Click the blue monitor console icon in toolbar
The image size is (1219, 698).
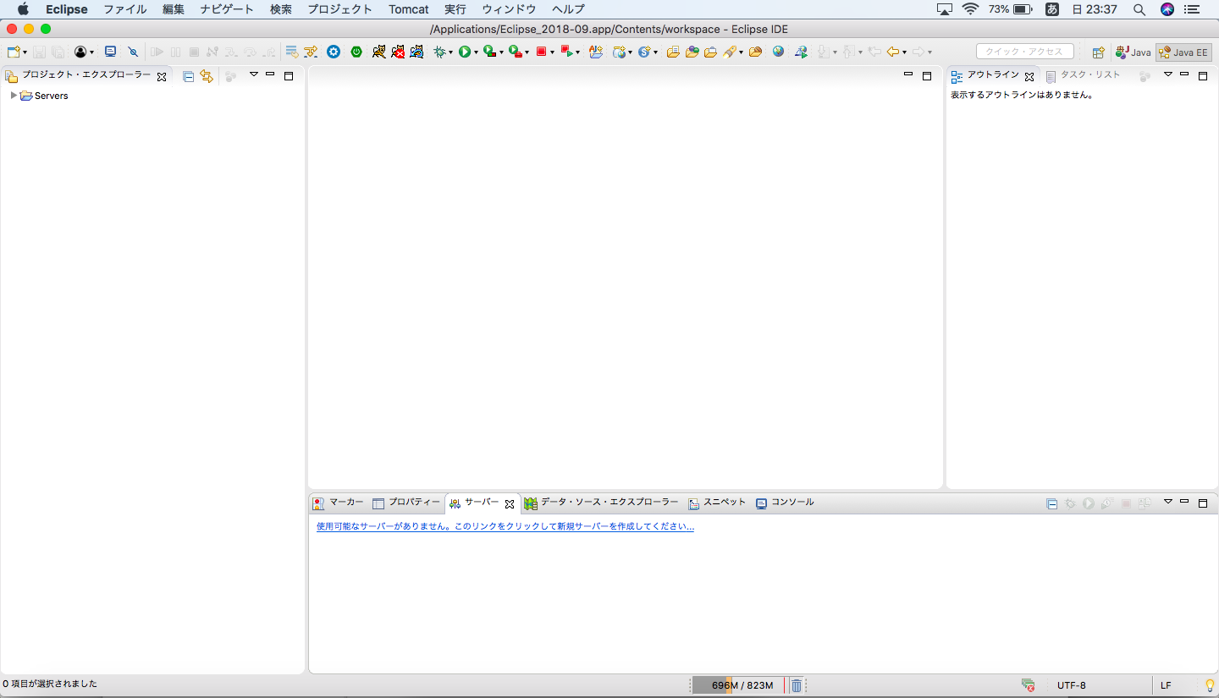pyautogui.click(x=110, y=52)
